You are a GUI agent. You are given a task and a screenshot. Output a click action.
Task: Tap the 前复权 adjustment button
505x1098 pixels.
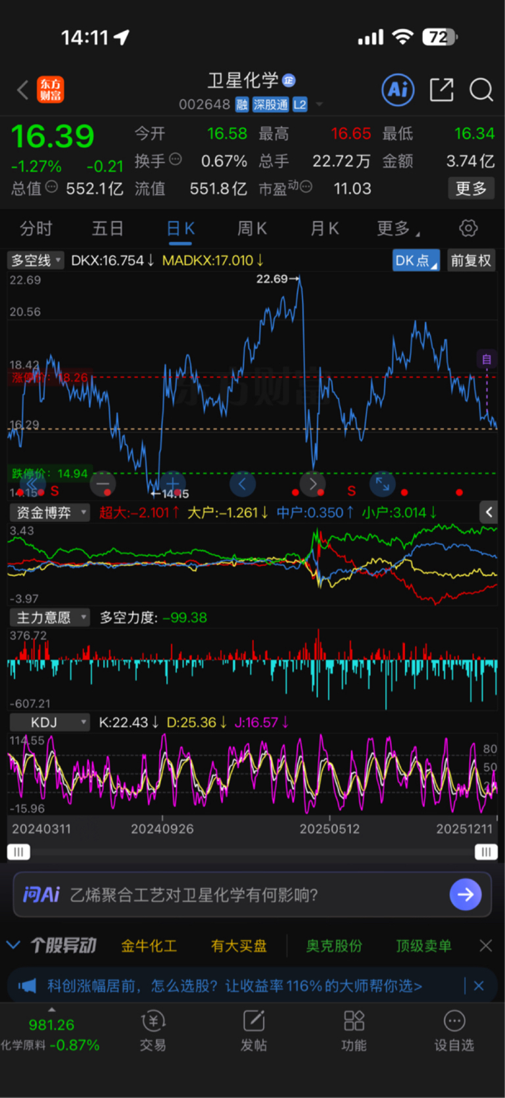click(471, 260)
